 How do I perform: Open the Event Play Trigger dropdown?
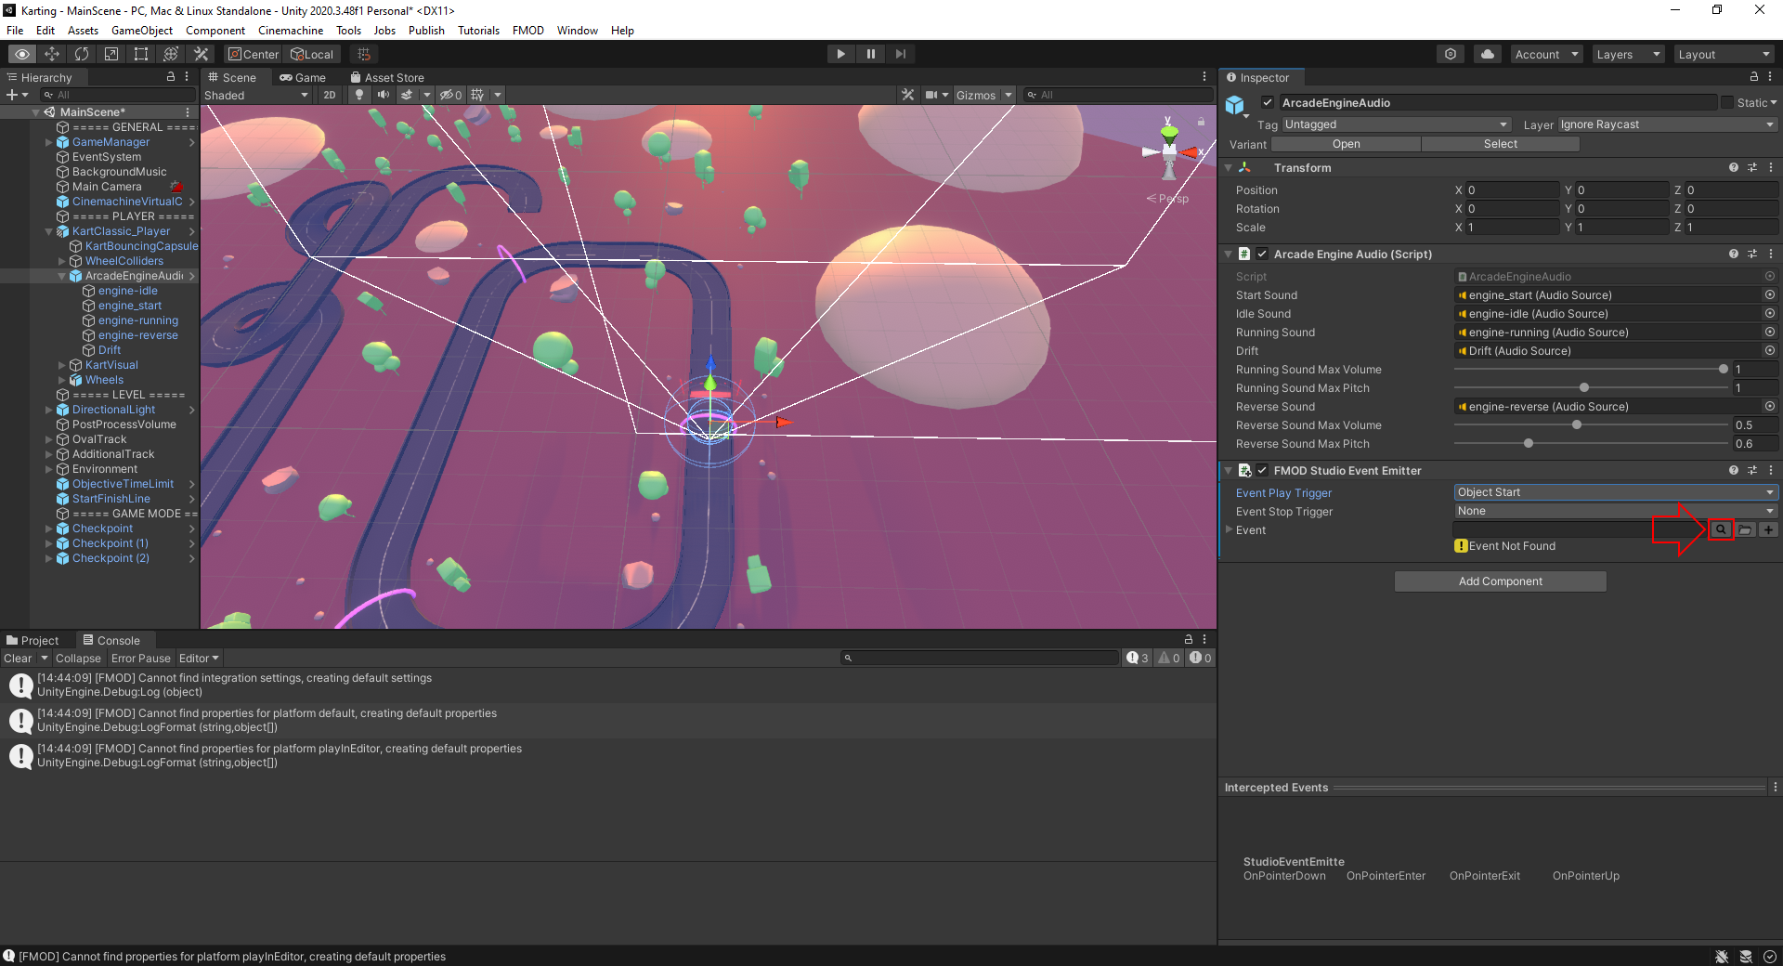1614,492
